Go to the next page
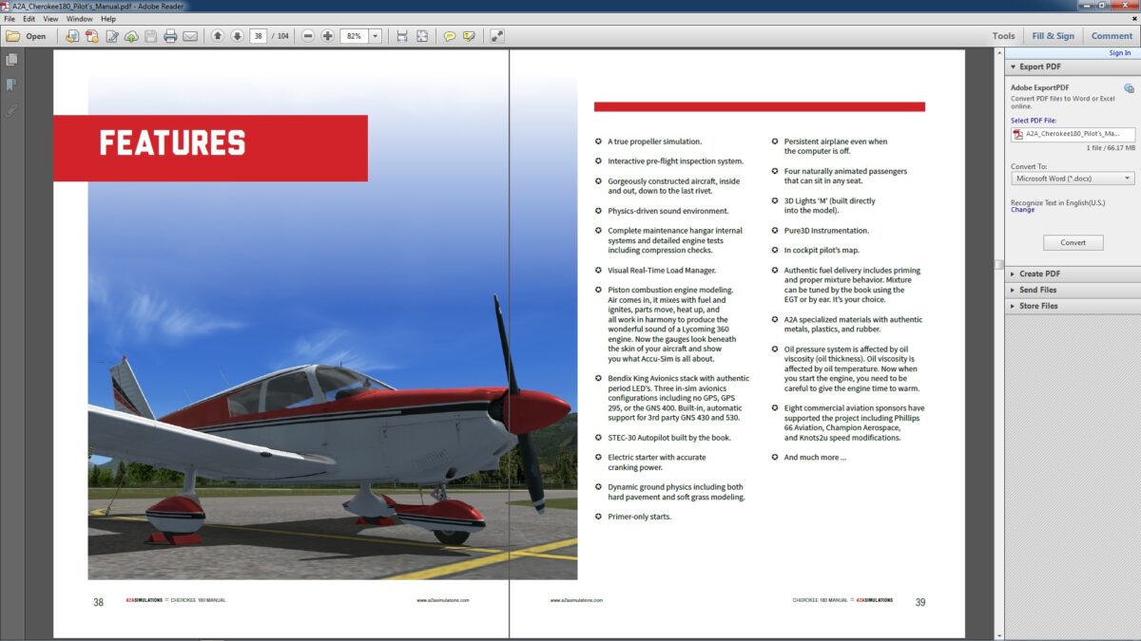Image resolution: width=1141 pixels, height=641 pixels. [x=239, y=35]
